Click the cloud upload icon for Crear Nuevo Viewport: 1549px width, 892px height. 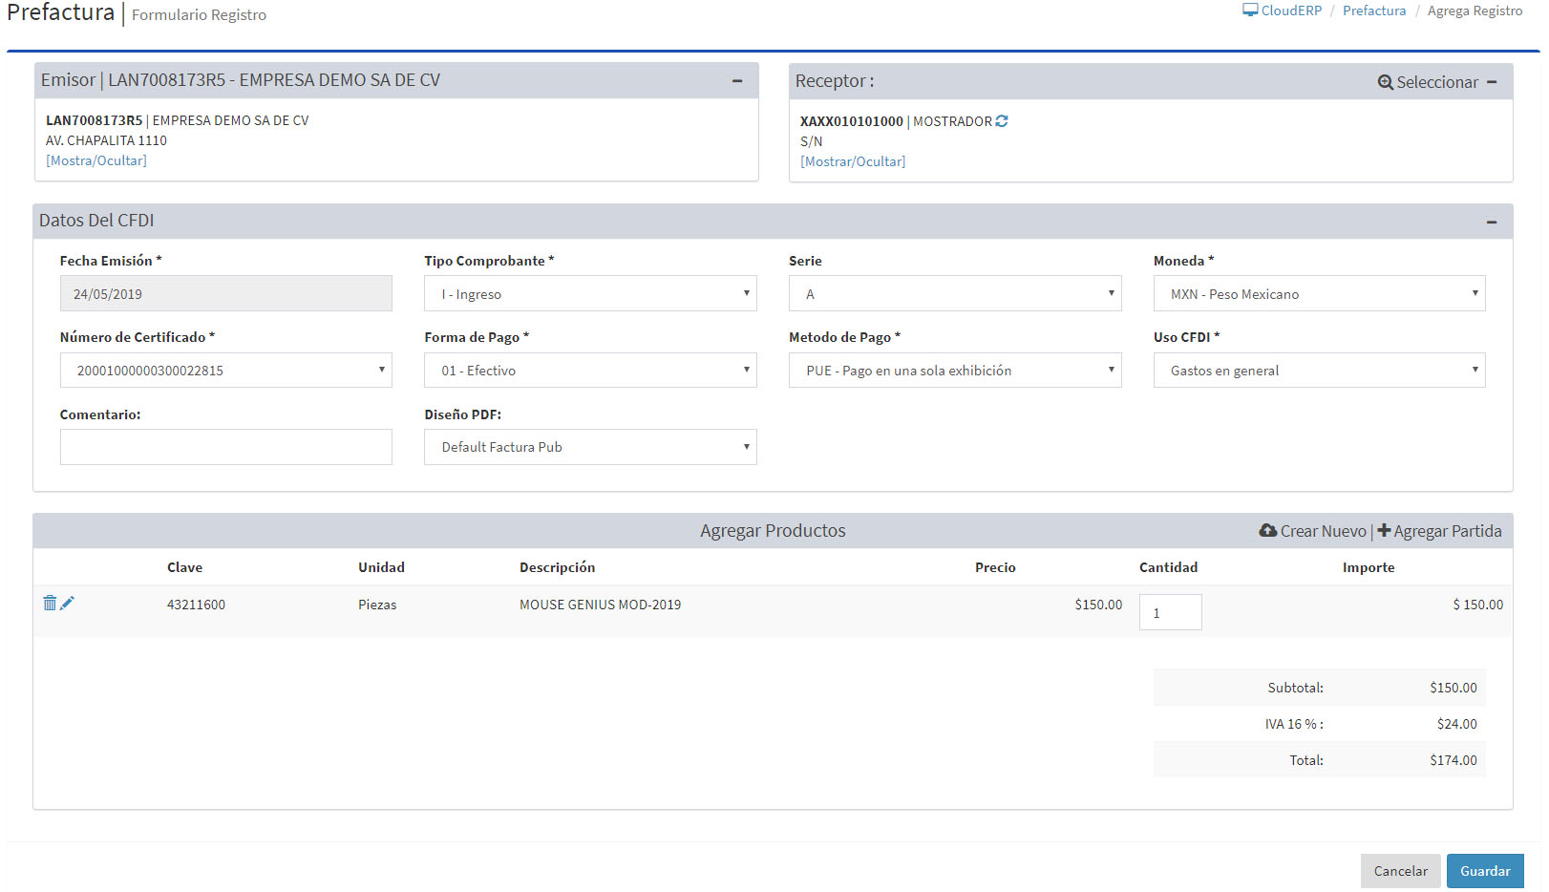(x=1268, y=530)
